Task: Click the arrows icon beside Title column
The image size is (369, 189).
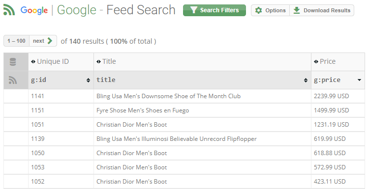Action: point(98,62)
